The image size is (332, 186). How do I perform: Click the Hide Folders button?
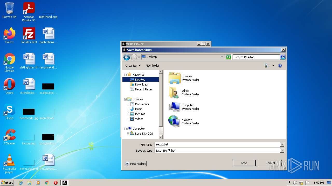(136, 164)
